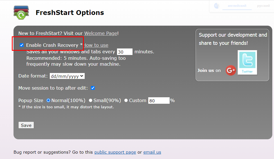Select Small(90%) popup size

click(x=91, y=100)
